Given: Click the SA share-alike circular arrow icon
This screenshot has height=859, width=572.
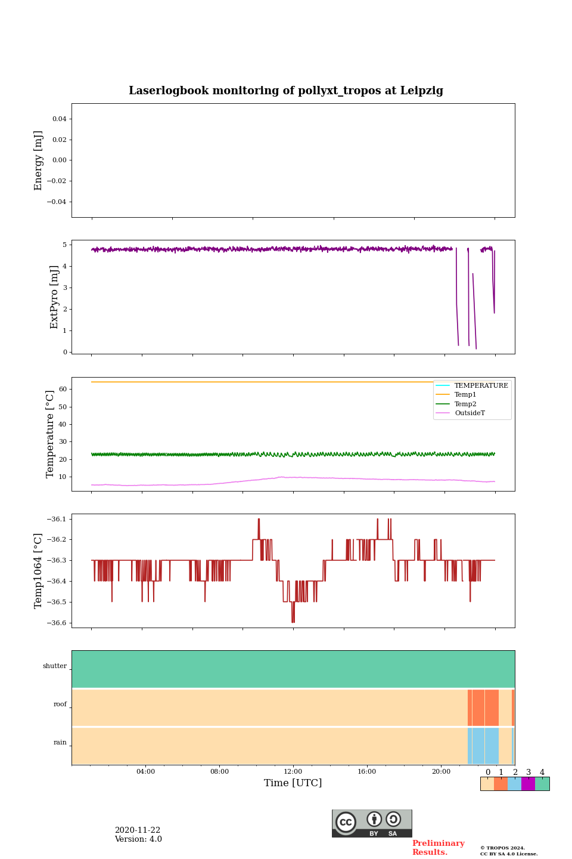Looking at the screenshot, I should click(x=393, y=819).
